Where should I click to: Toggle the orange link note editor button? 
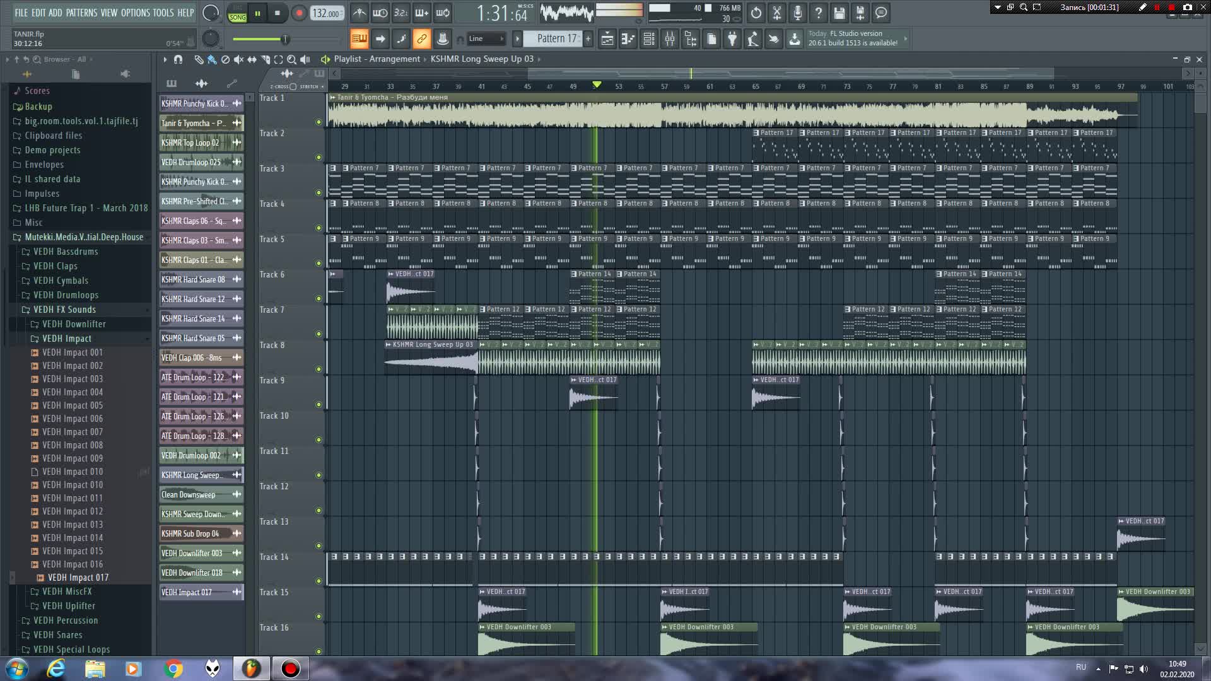[422, 39]
